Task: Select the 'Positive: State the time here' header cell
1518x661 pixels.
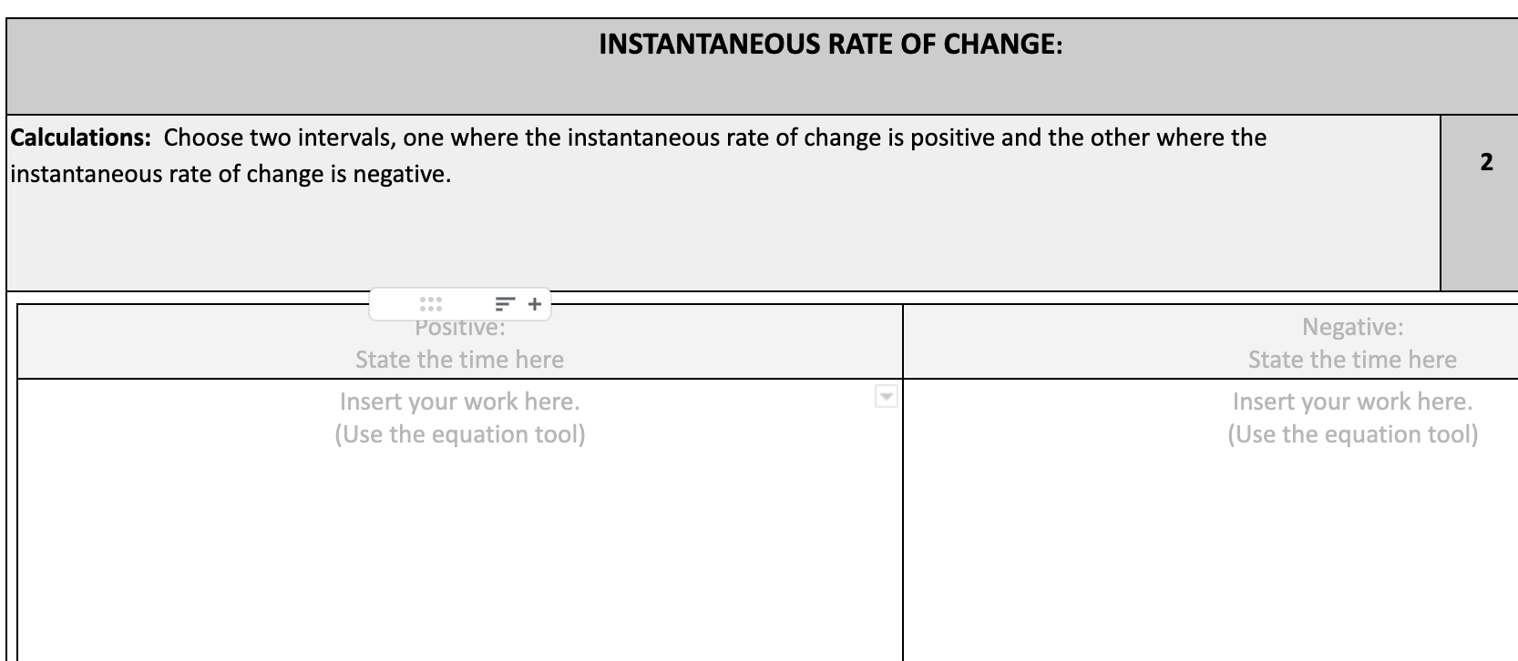Action: (x=460, y=342)
